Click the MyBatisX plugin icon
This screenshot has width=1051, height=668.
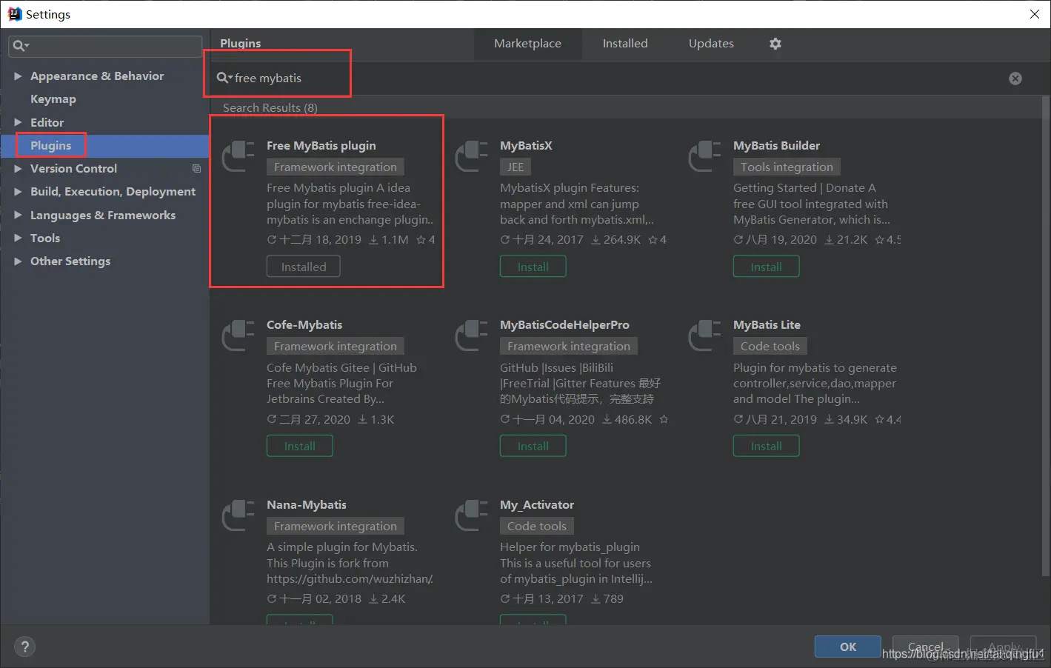click(x=472, y=156)
